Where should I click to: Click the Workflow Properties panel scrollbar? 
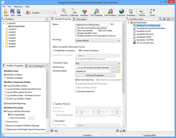pos(47,94)
